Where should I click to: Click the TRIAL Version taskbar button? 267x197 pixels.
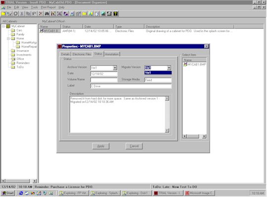click(168, 193)
